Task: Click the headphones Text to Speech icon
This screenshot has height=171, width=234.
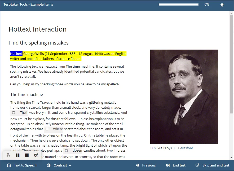Action: pos(10,165)
